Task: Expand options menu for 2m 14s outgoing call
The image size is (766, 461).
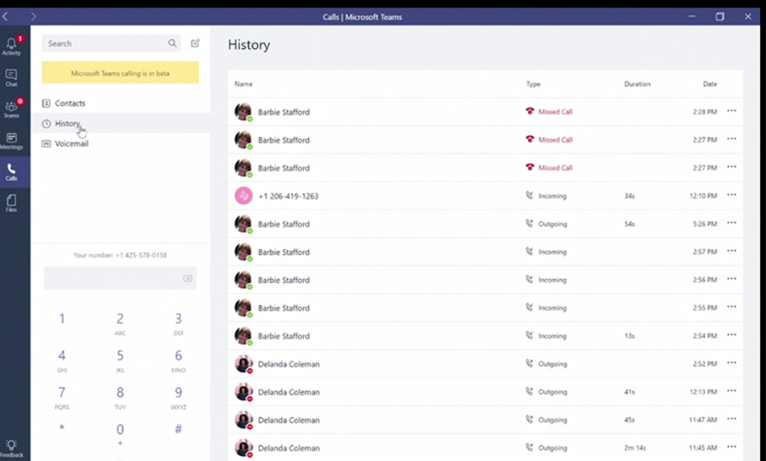Action: point(732,448)
